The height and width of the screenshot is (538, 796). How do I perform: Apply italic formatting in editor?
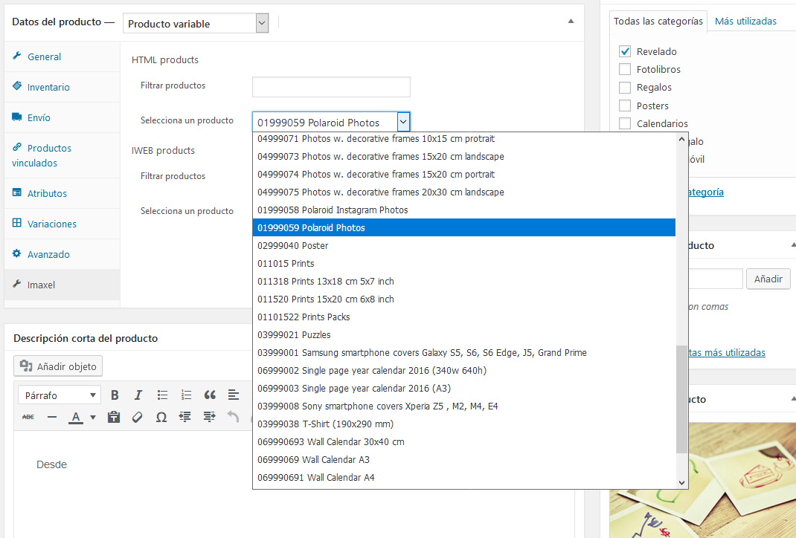point(138,395)
